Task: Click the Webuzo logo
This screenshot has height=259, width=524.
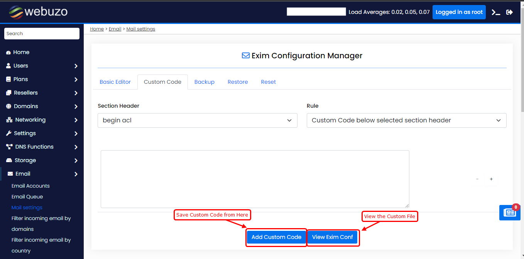Action: point(38,12)
